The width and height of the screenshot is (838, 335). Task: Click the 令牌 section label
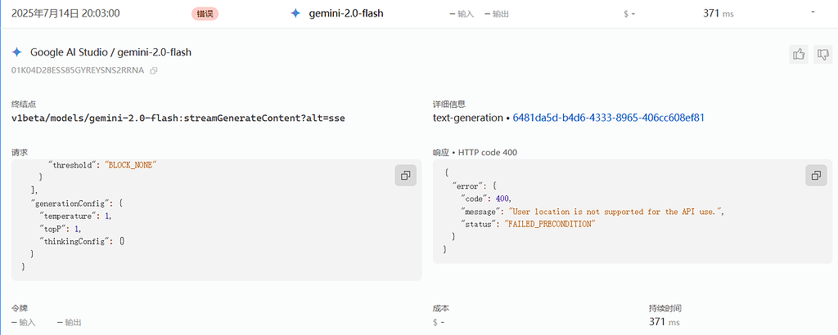20,308
